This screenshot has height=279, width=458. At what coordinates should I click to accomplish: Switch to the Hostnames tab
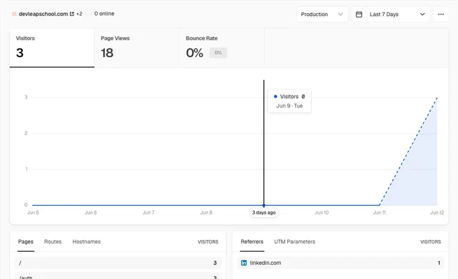pyautogui.click(x=86, y=241)
